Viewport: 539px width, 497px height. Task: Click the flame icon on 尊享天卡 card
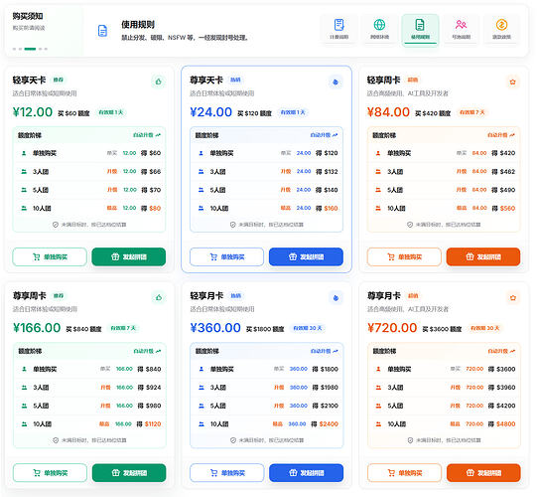[x=336, y=82]
